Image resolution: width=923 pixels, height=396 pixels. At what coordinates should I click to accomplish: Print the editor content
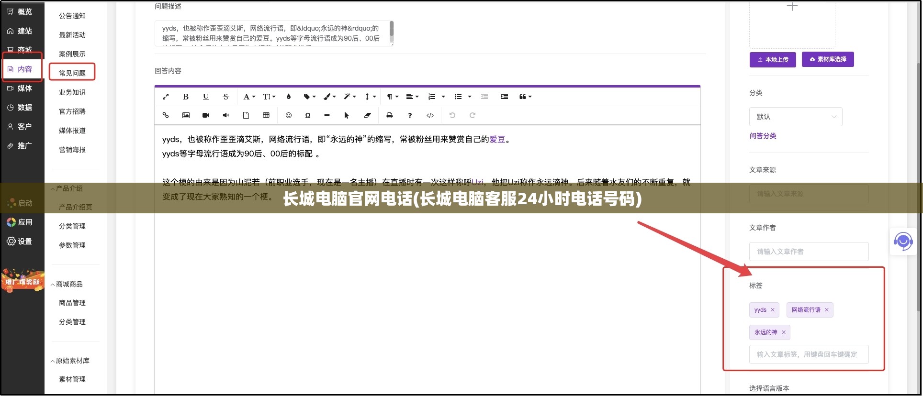coord(390,115)
